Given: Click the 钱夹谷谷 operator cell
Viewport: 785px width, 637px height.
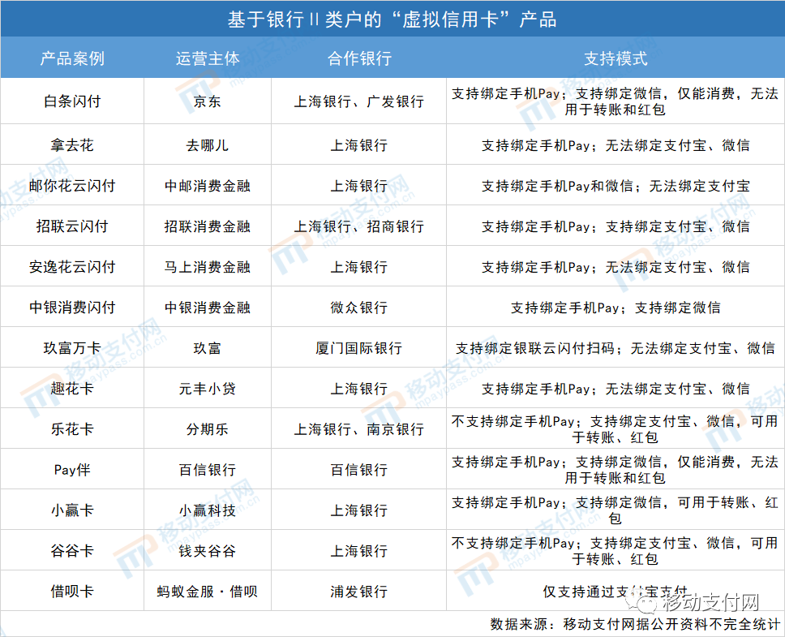Looking at the screenshot, I should (208, 551).
